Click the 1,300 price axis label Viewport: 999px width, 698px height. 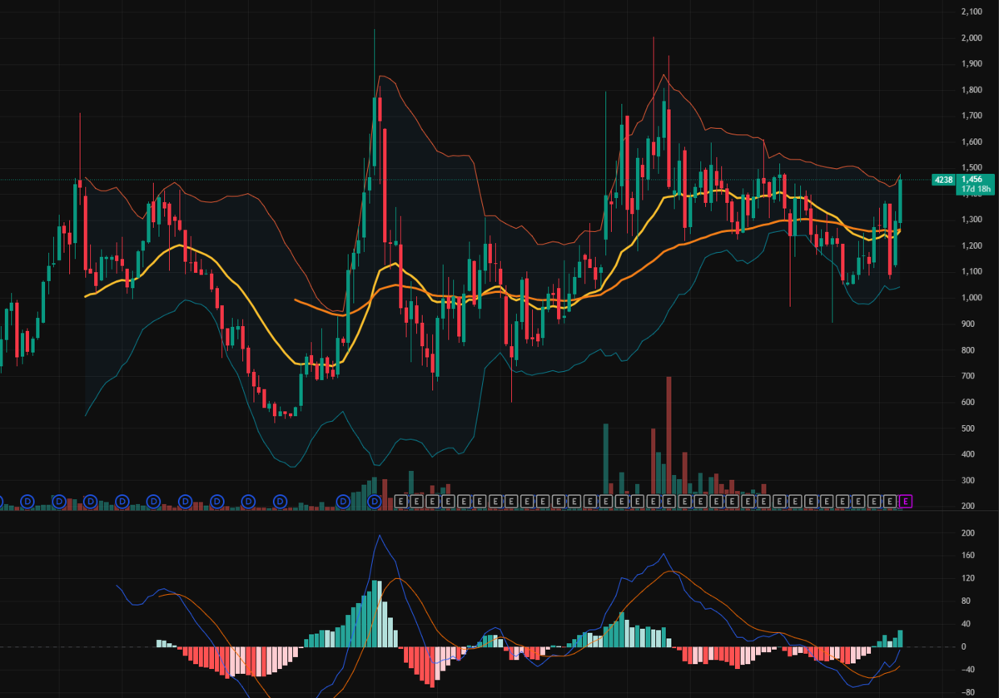(x=972, y=220)
